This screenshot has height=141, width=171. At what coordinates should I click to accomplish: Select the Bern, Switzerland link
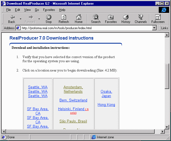pyautogui.click(x=73, y=100)
